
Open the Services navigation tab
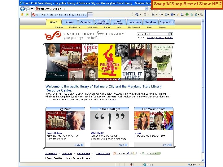tap(151, 22)
